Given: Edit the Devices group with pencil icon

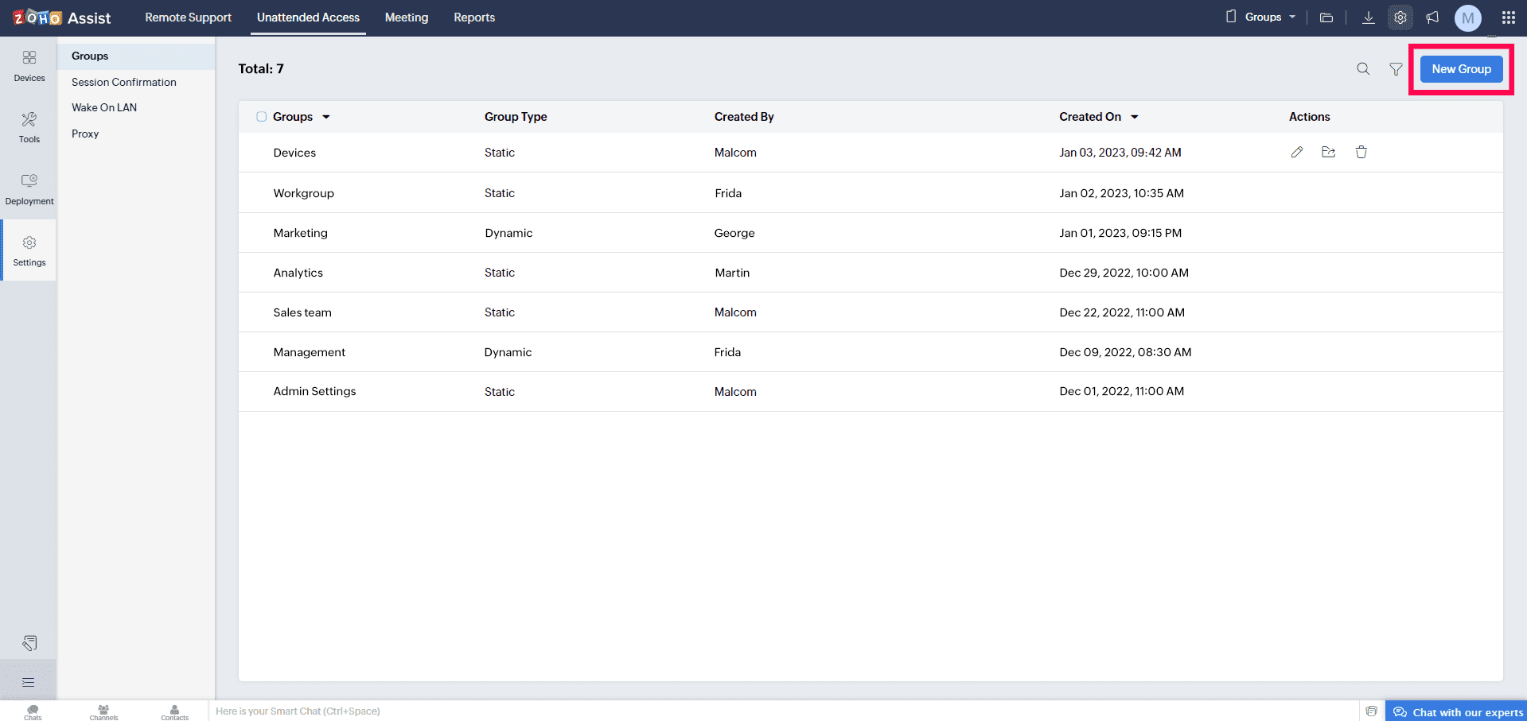Looking at the screenshot, I should pyautogui.click(x=1297, y=152).
